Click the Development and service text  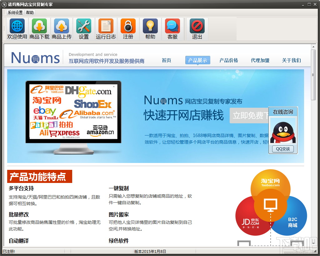point(93,54)
